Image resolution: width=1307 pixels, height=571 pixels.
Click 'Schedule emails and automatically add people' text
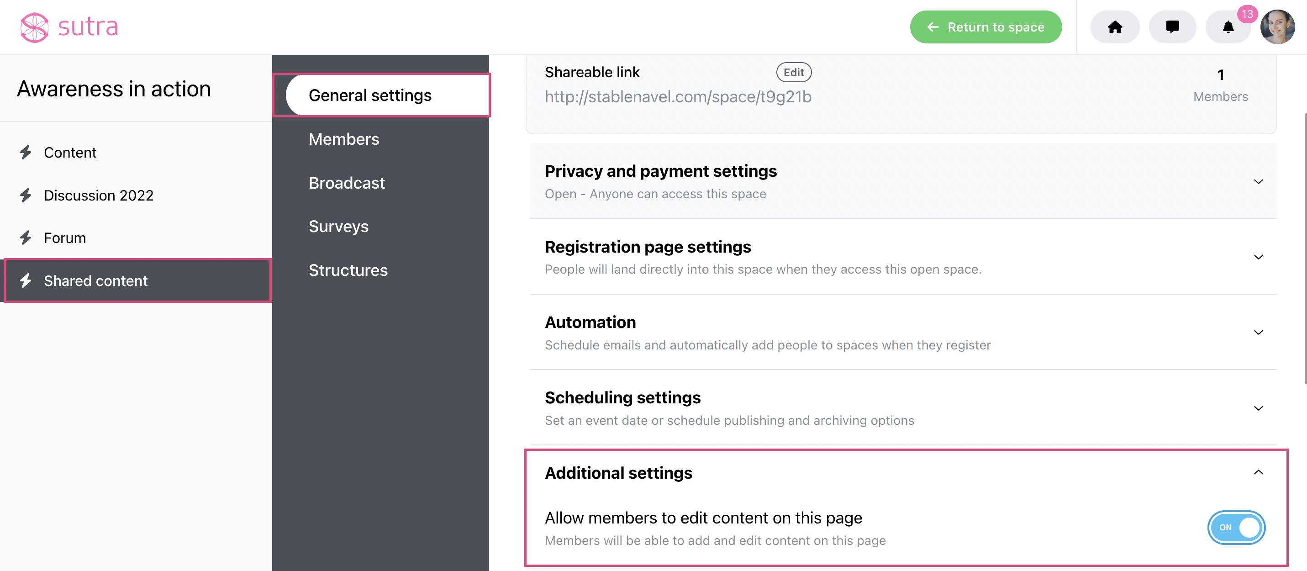pyautogui.click(x=767, y=345)
